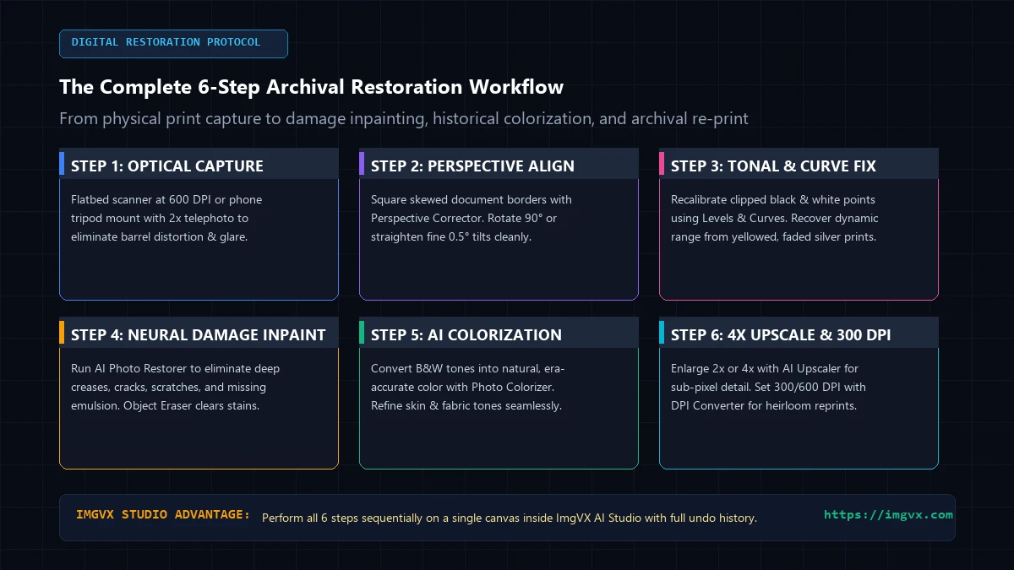Click the 'Enlarge 2x or 4x with AI Upscaler' description
Viewport: 1014px width, 570px height.
pos(768,387)
